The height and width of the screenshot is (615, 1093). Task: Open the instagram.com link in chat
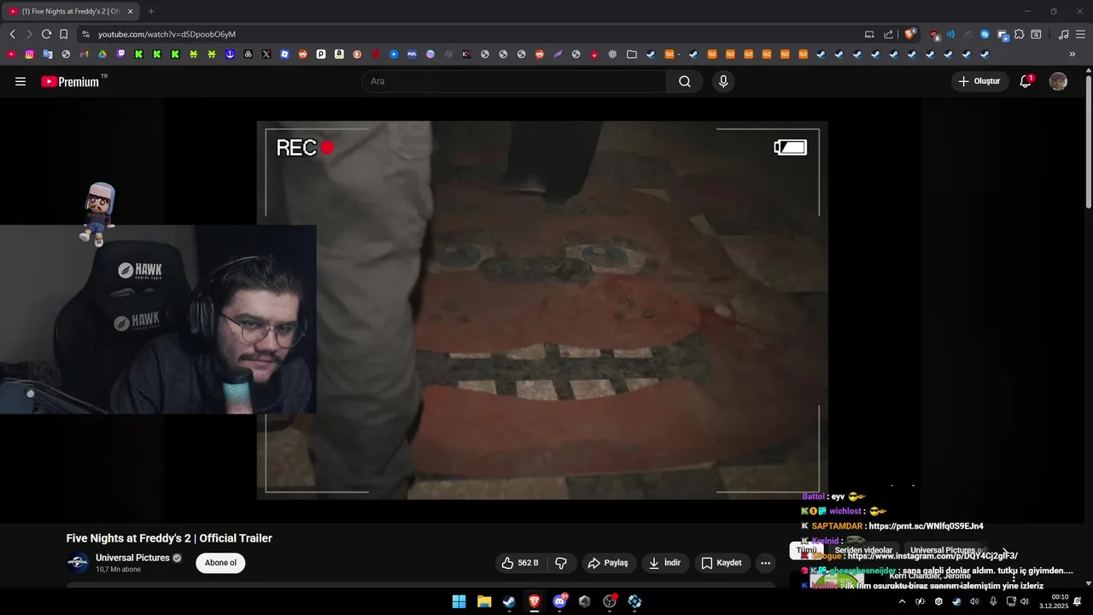[x=932, y=556]
